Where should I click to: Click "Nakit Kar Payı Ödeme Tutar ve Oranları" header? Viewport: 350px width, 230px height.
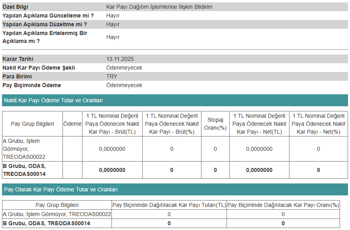(x=53, y=101)
